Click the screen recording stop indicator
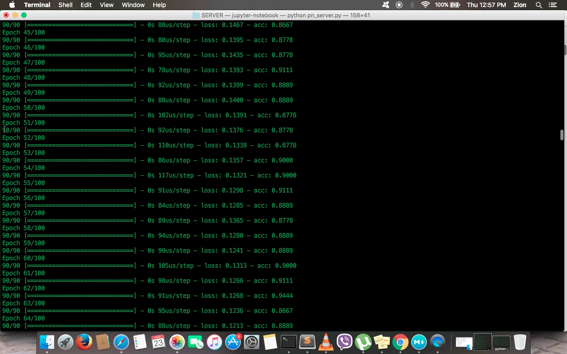The image size is (567, 354). tap(399, 5)
